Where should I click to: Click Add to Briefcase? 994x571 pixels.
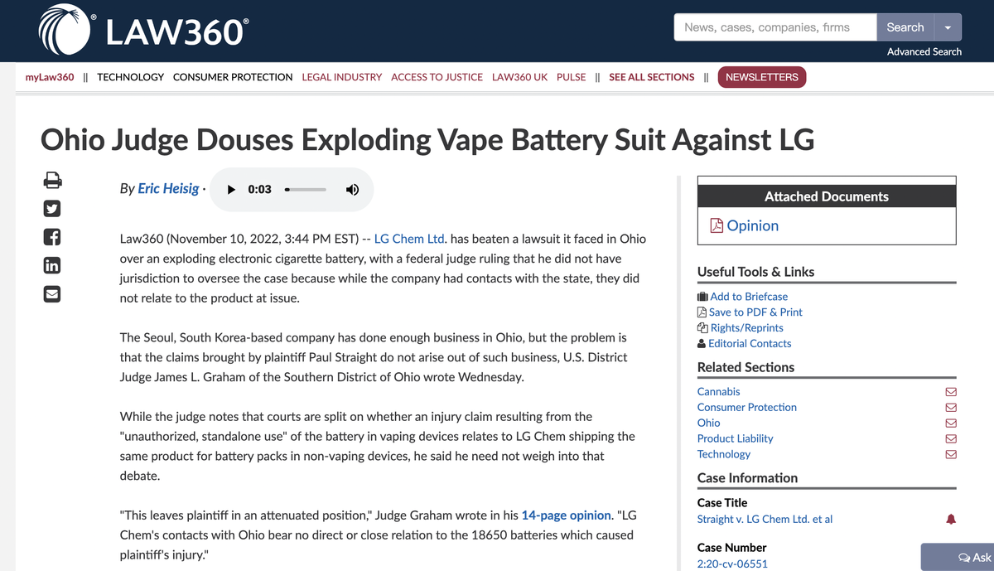743,296
